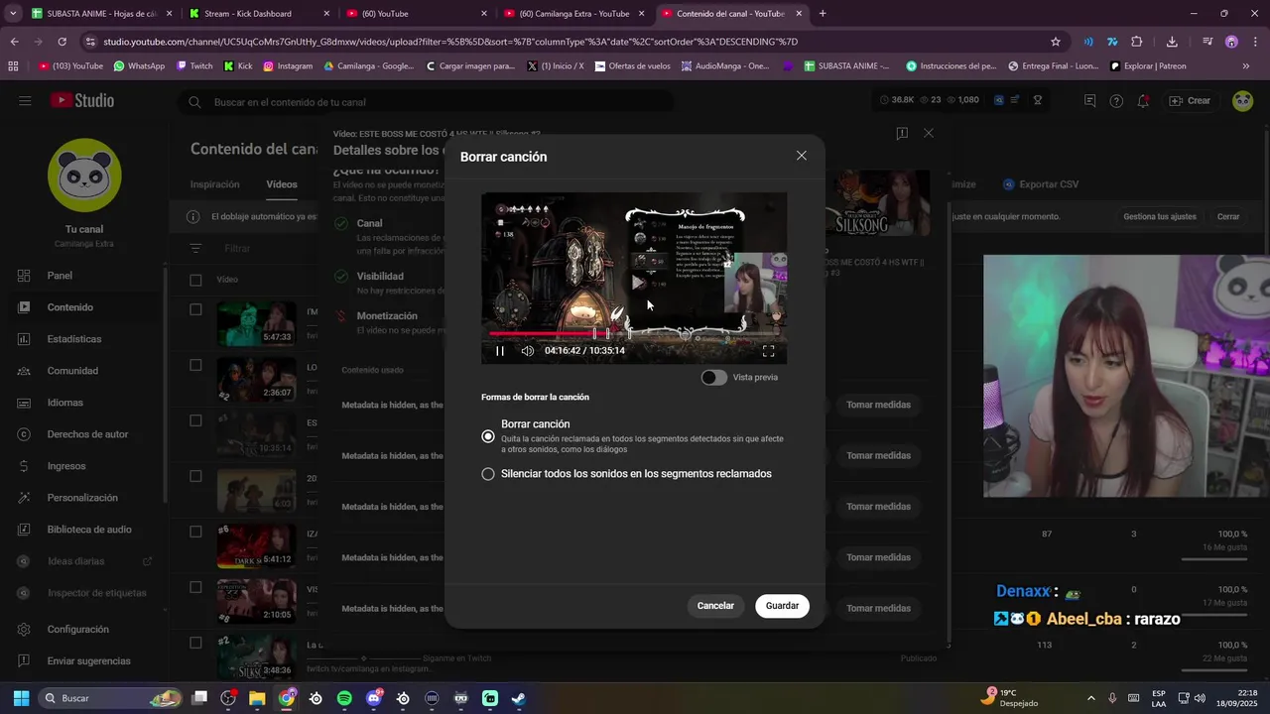Select the Borrar canción radio option
Viewport: 1270px width, 714px height.
pyautogui.click(x=488, y=436)
